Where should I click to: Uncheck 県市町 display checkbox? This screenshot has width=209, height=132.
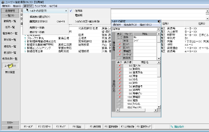point(120,90)
